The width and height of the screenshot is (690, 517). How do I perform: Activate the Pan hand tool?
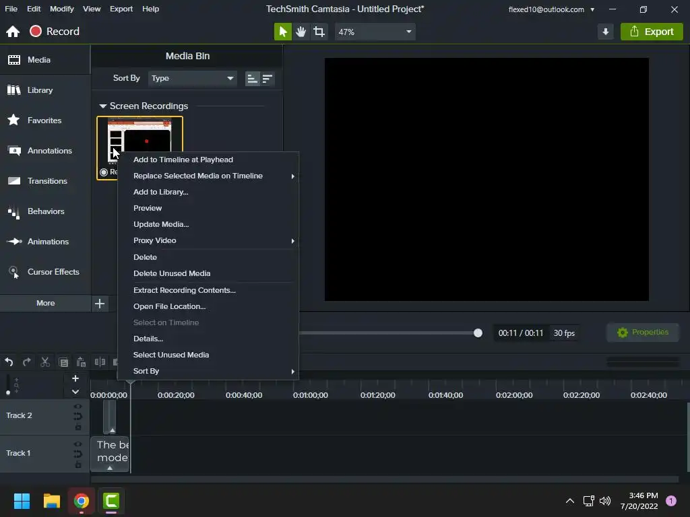(x=301, y=32)
